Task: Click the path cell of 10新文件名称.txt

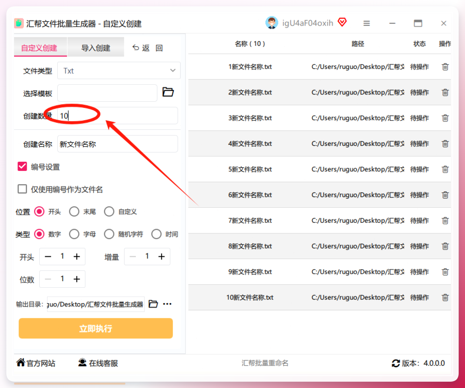Action: point(358,297)
